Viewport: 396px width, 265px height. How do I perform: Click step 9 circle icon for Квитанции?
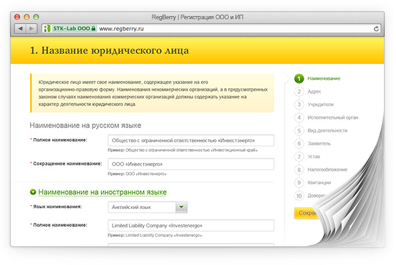coord(299,183)
